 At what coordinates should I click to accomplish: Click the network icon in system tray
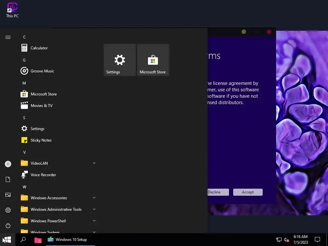[x=279, y=240]
